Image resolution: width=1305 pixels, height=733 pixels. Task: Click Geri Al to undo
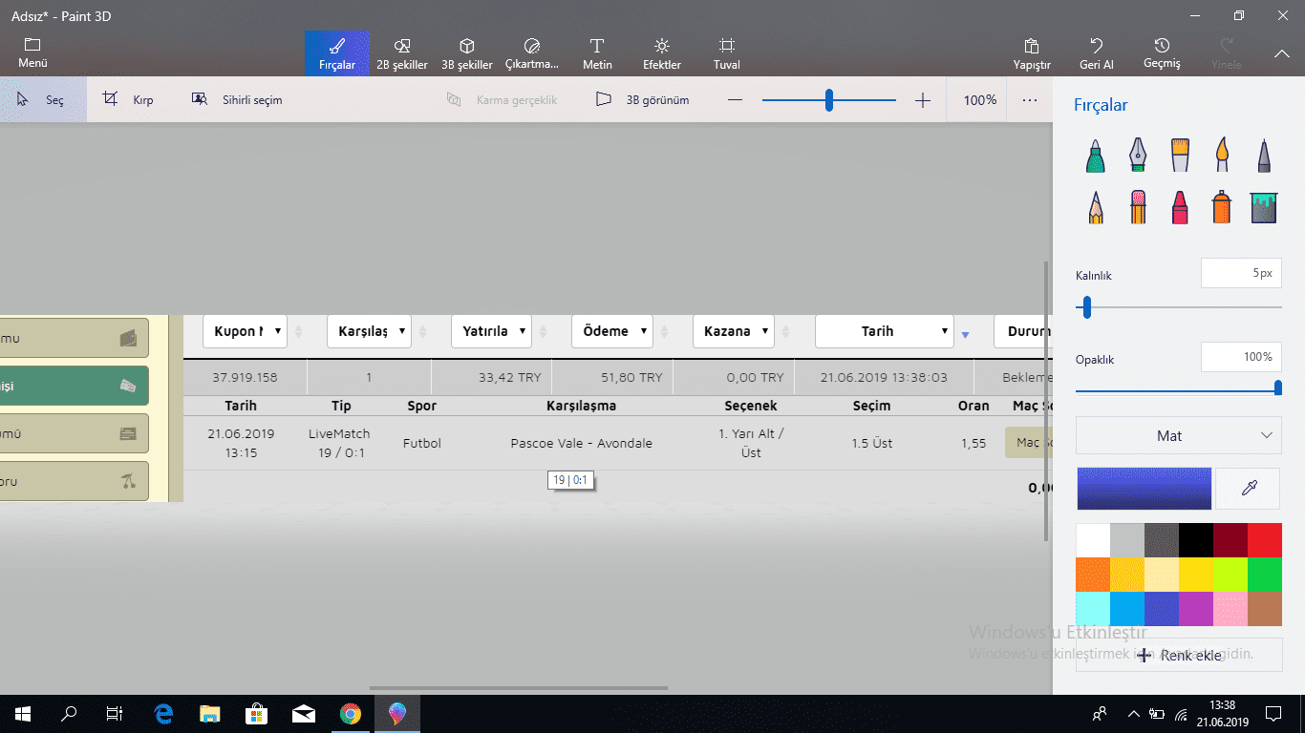pos(1097,53)
